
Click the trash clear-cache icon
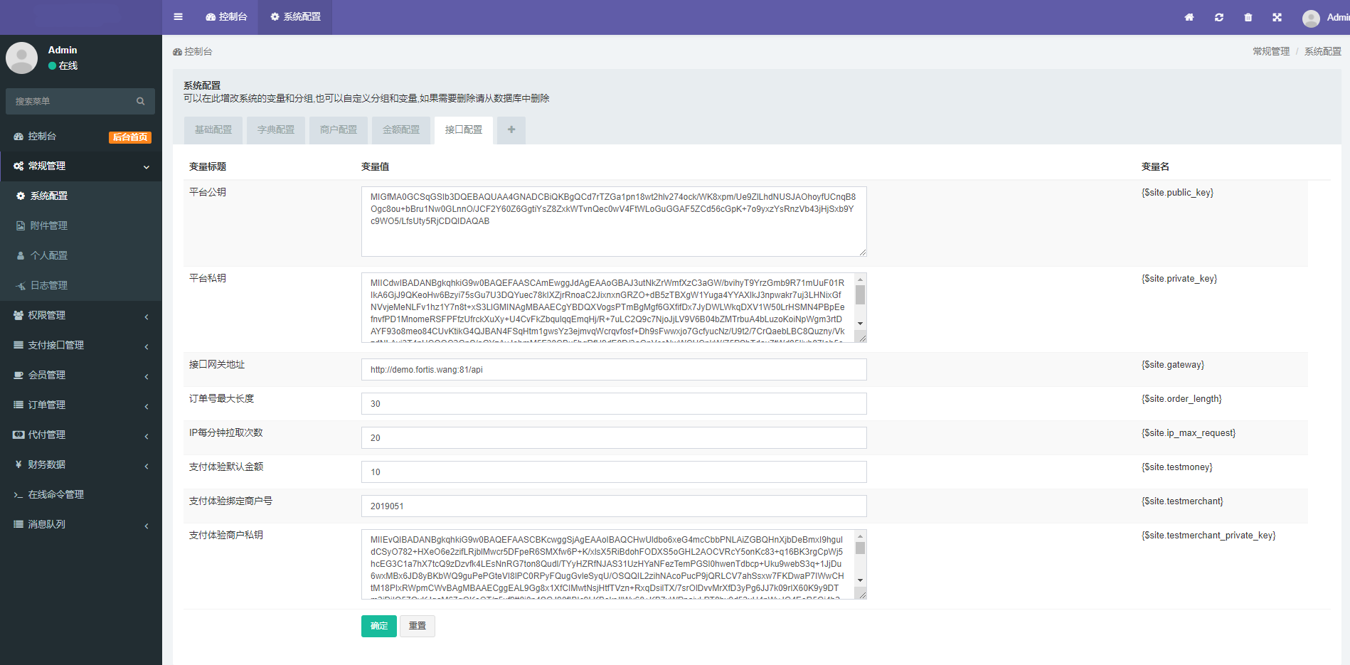(x=1248, y=17)
